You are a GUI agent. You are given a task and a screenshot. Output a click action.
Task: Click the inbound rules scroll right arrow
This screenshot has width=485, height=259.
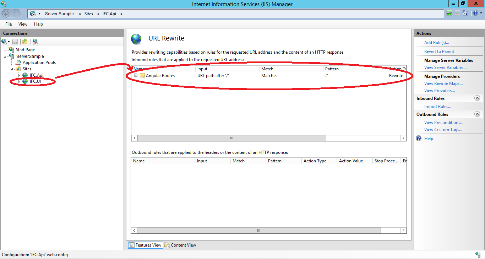pos(403,138)
